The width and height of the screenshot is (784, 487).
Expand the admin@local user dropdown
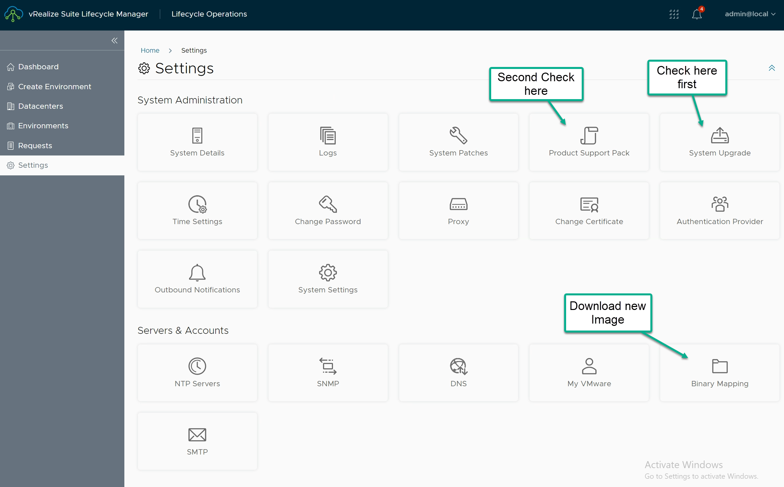[750, 14]
